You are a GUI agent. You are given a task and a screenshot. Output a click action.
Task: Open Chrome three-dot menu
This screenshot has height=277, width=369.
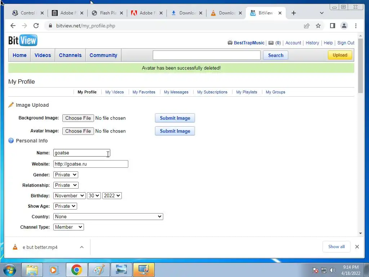click(356, 26)
